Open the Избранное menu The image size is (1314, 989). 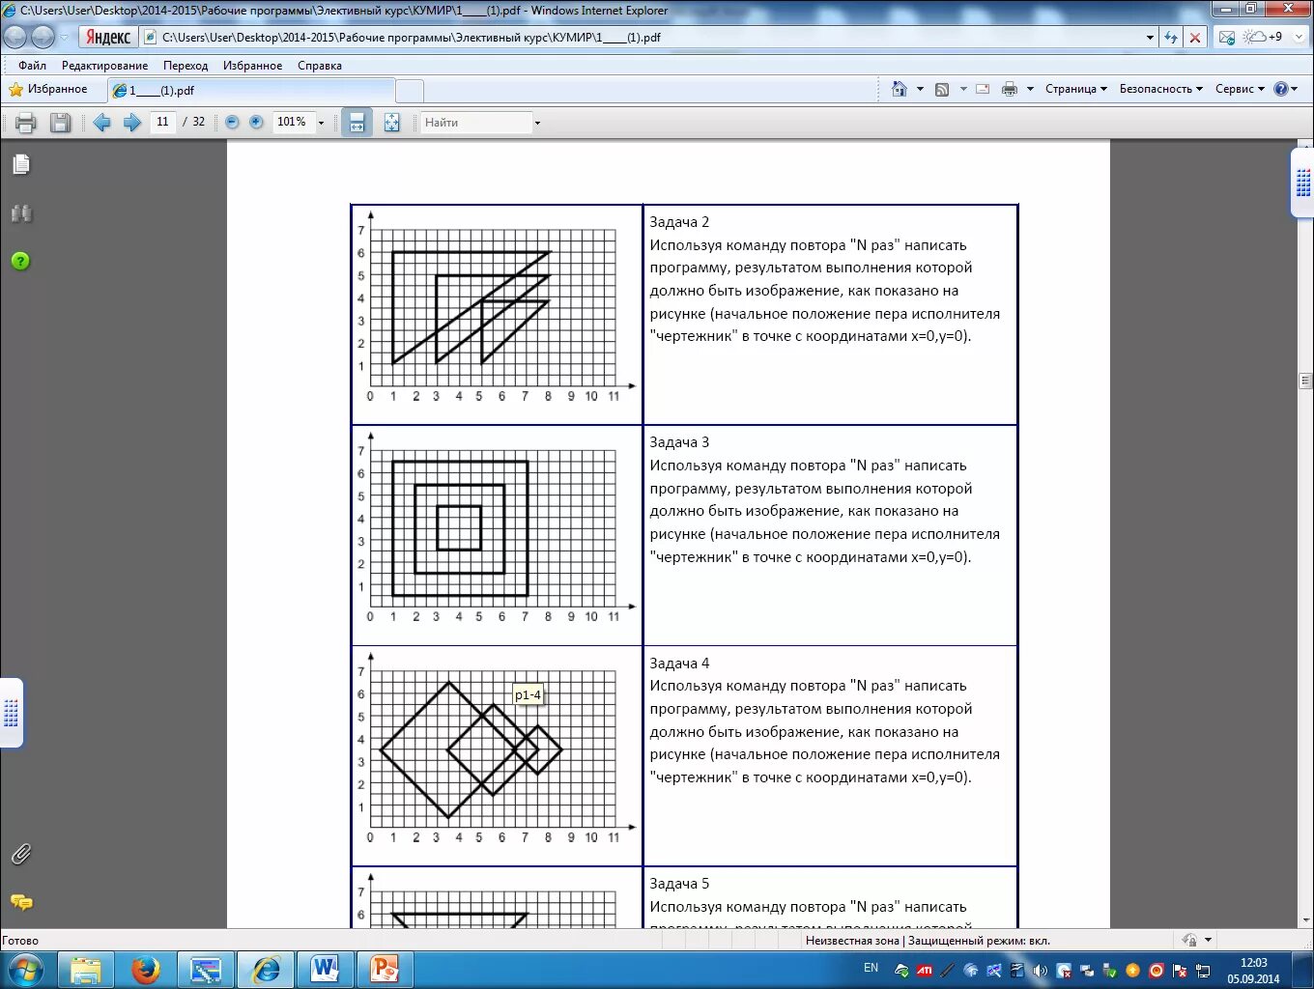252,66
